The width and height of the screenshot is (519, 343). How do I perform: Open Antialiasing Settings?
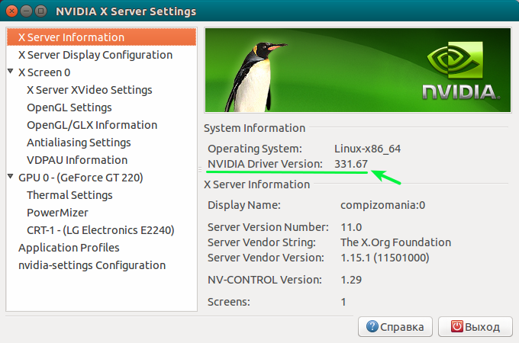pyautogui.click(x=79, y=143)
